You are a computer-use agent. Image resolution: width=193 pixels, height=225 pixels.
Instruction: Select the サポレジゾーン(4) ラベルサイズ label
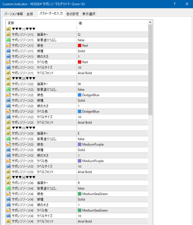(x=32, y=216)
